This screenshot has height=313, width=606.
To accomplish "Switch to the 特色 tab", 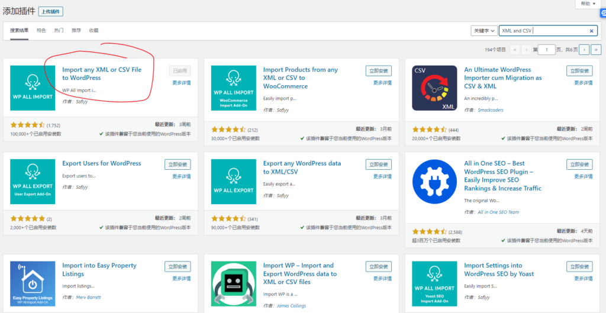I will pos(41,30).
